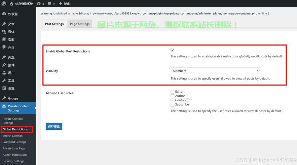Open Search Settings submenu link
This screenshot has width=297, height=165.
(x=13, y=136)
